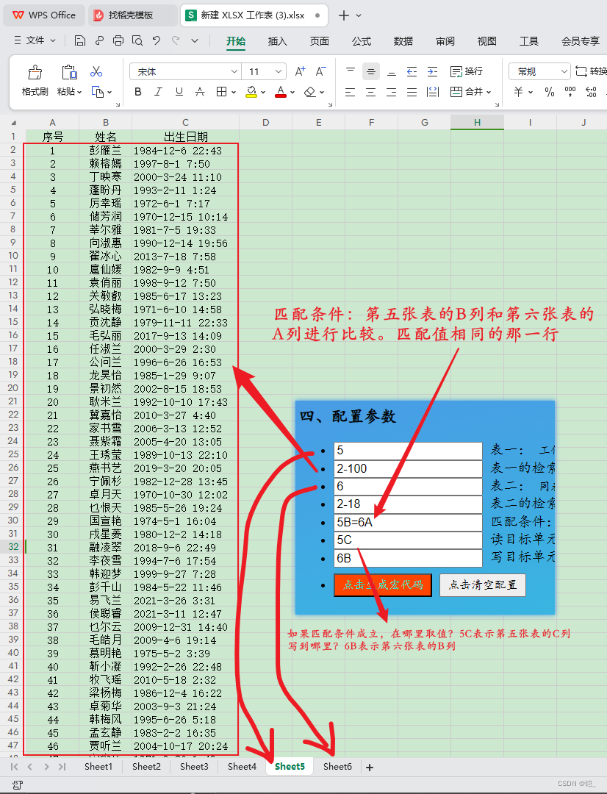Click the Redo arrow icon
607x794 pixels.
176,40
